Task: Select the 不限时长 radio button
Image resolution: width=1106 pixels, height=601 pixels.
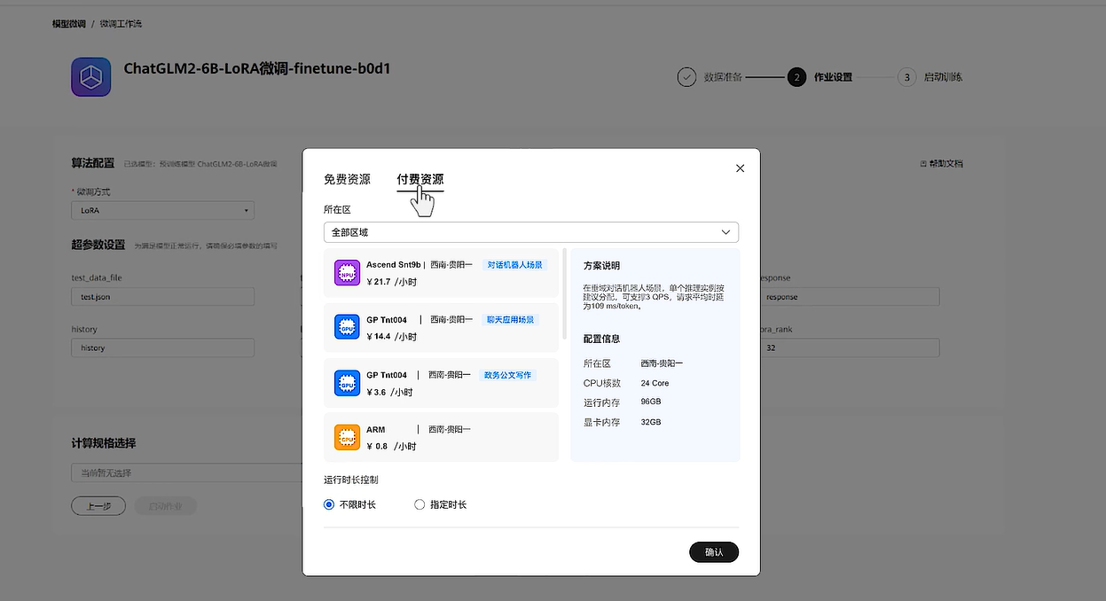Action: coord(329,504)
